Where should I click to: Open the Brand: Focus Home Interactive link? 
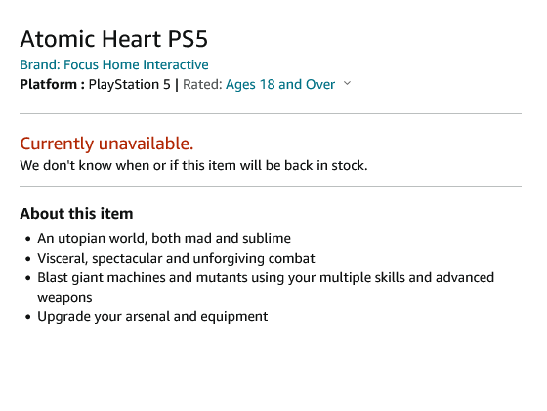tap(114, 64)
